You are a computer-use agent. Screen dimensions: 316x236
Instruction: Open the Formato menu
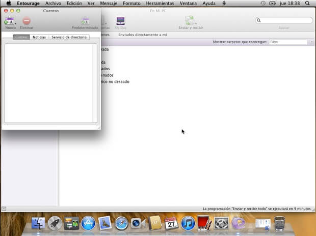(x=131, y=3)
